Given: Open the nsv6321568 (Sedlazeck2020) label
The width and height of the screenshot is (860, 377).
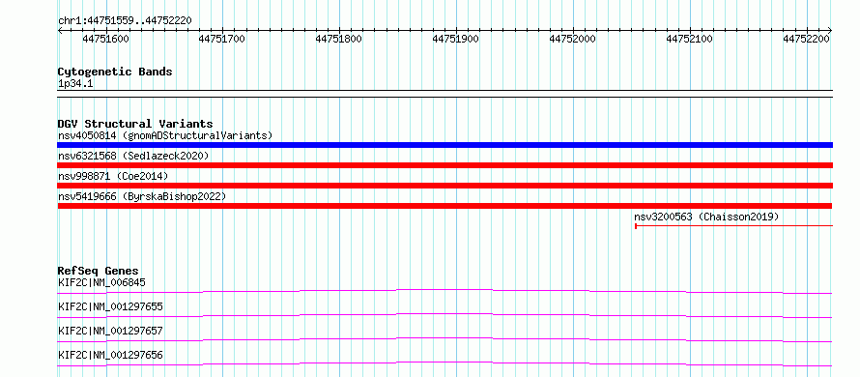Looking at the screenshot, I should (x=133, y=156).
